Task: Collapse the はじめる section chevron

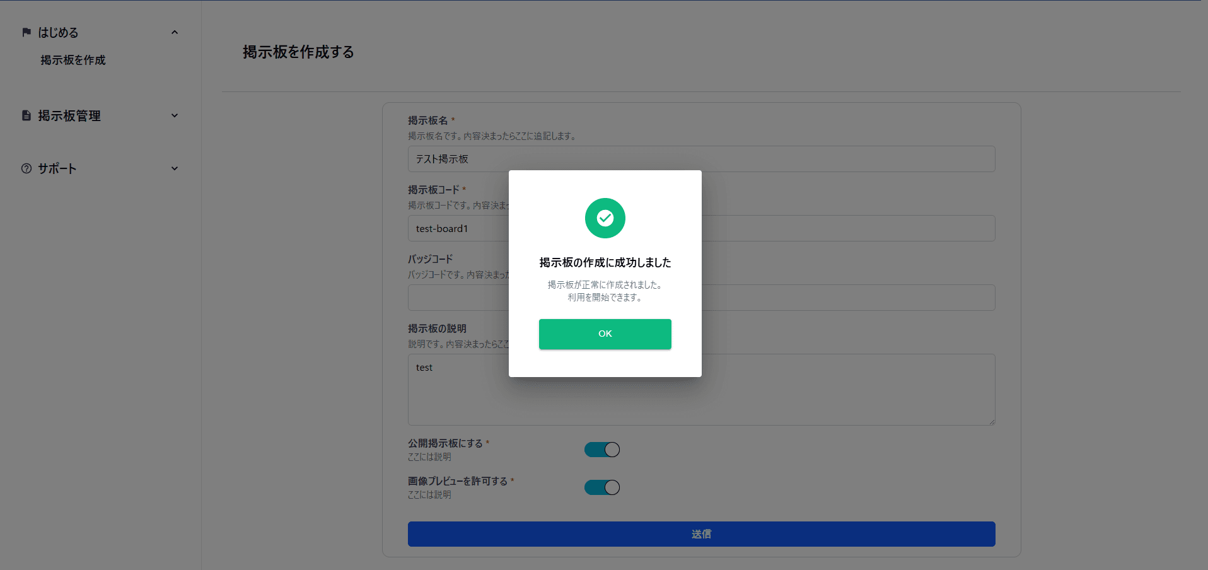Action: 175,32
